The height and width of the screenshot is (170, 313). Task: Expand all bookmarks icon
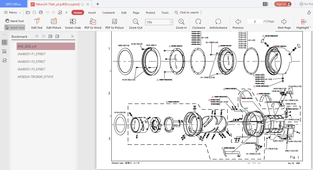click(37, 36)
